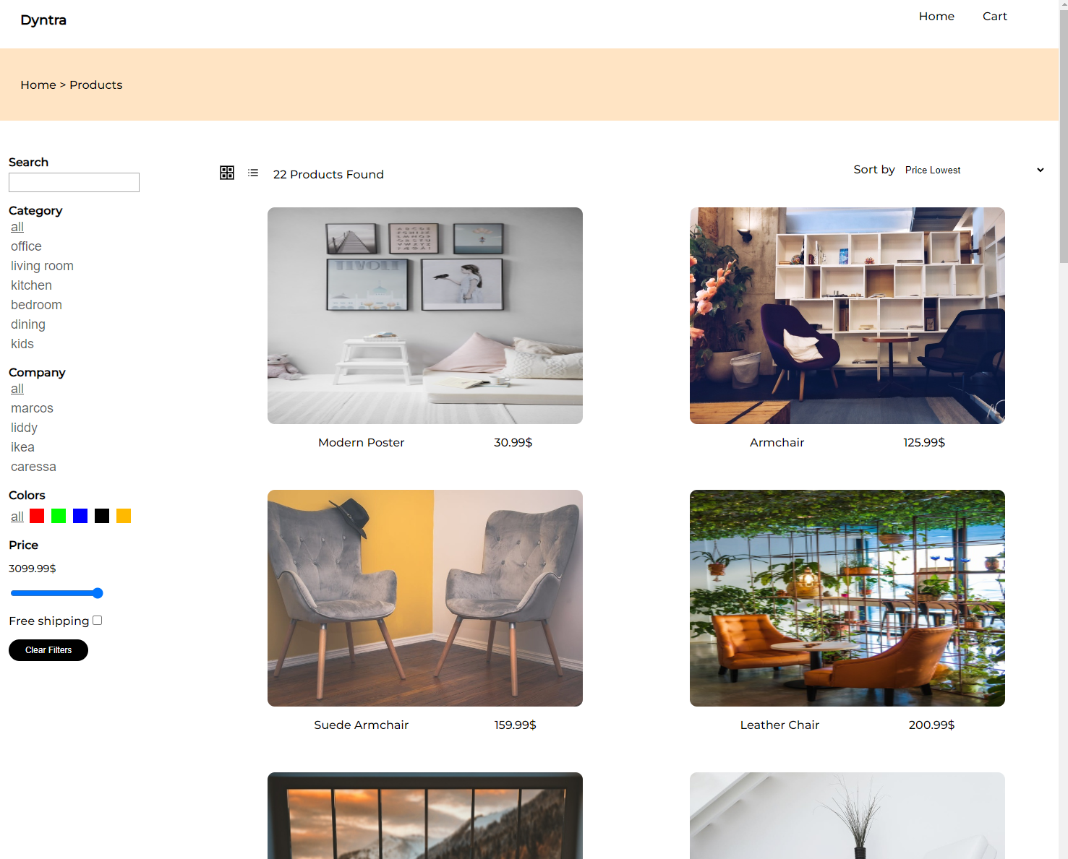Select the red color swatch filter
This screenshot has height=859, width=1068.
36,516
